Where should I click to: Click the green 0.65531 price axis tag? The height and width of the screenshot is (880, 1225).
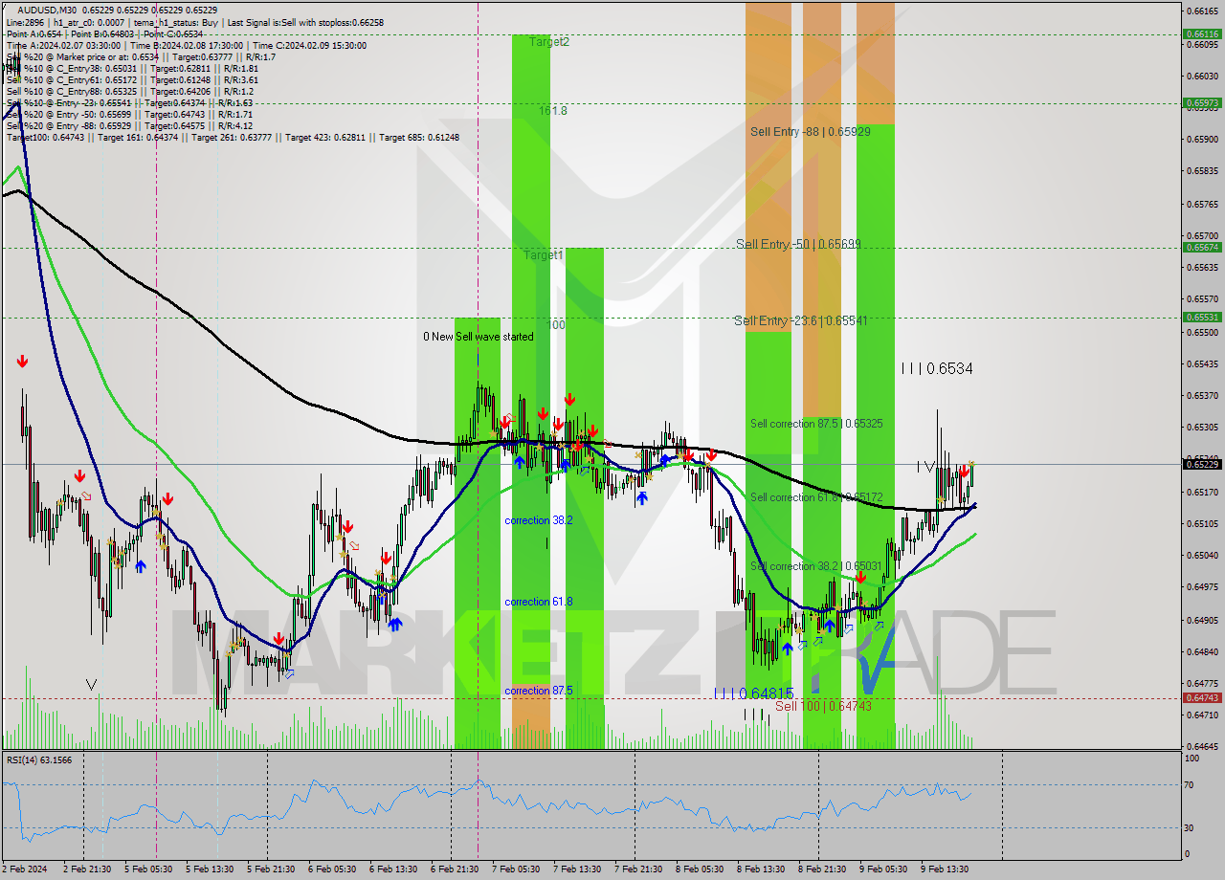[x=1202, y=317]
